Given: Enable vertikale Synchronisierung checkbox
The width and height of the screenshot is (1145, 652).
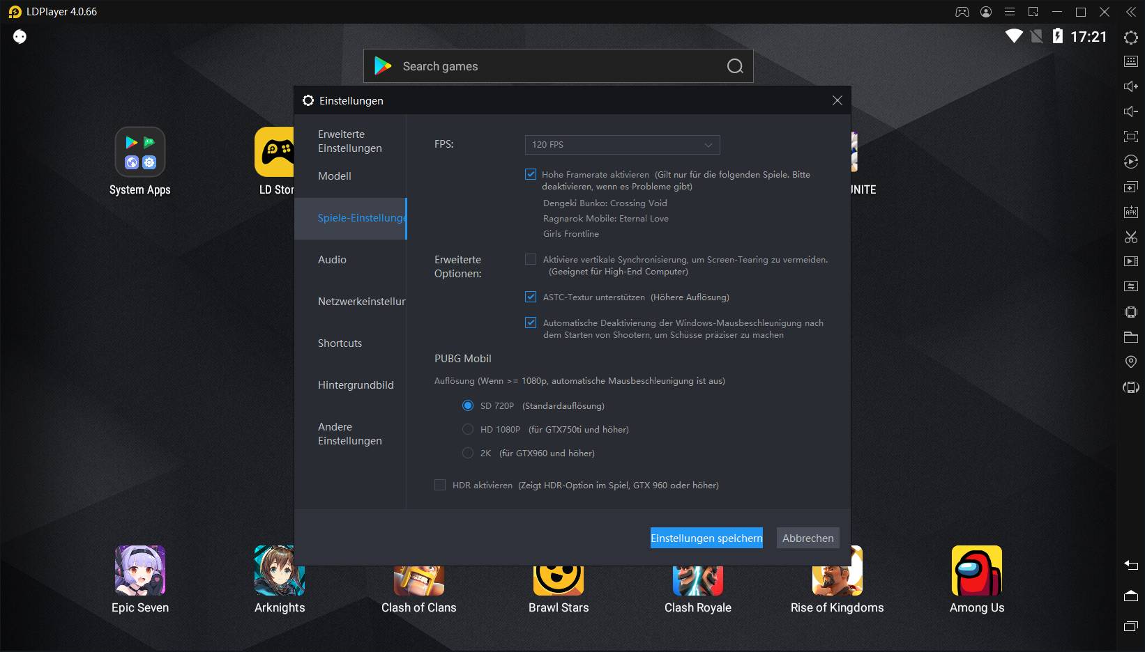Looking at the screenshot, I should coord(531,259).
